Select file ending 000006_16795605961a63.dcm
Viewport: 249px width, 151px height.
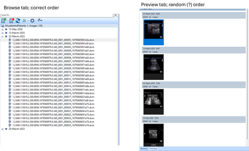click(53, 58)
